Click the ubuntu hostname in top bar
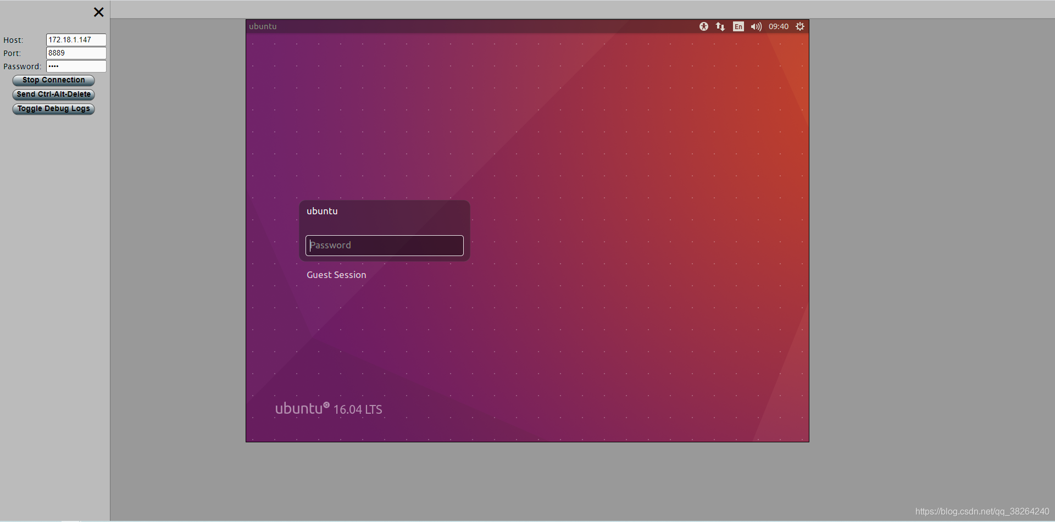This screenshot has height=522, width=1055. point(263,26)
